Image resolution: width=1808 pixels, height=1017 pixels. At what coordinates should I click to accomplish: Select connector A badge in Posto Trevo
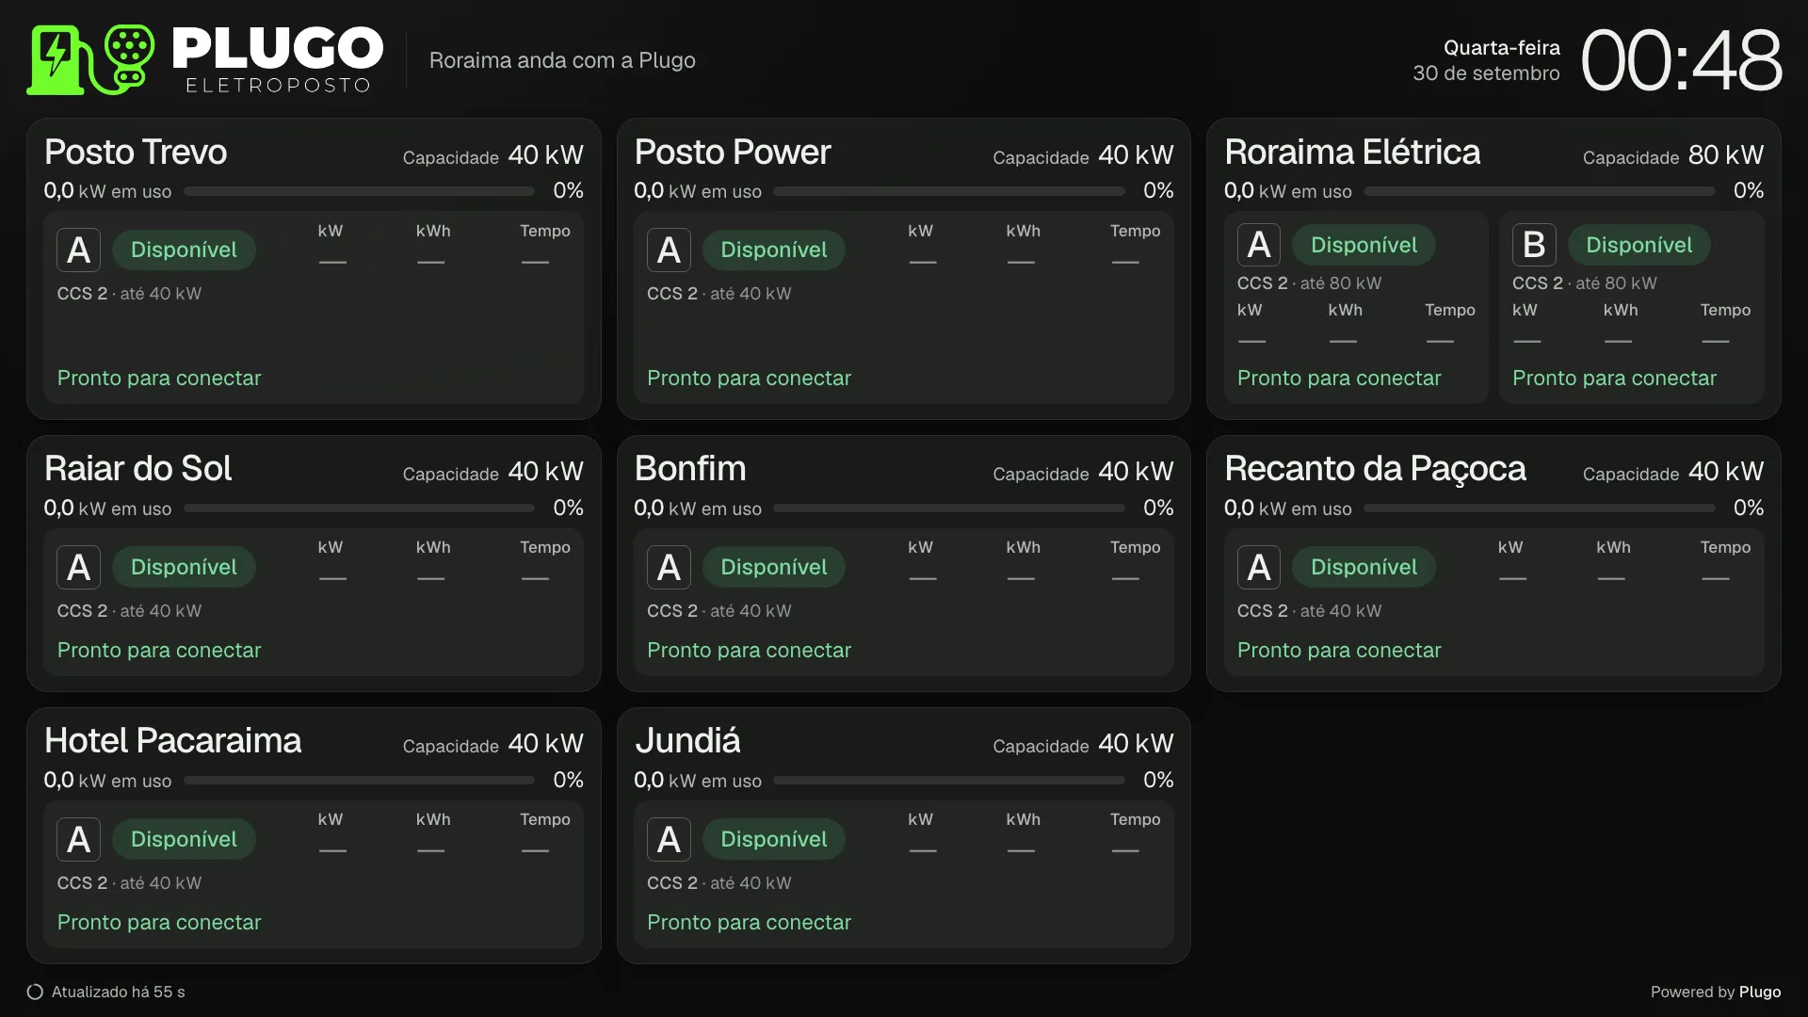pyautogui.click(x=78, y=250)
